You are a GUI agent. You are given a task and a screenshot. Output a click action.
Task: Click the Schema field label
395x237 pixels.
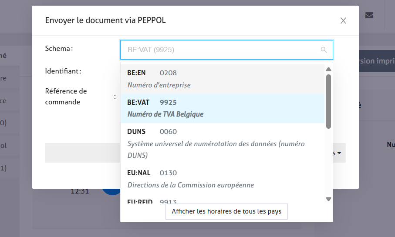coord(59,48)
